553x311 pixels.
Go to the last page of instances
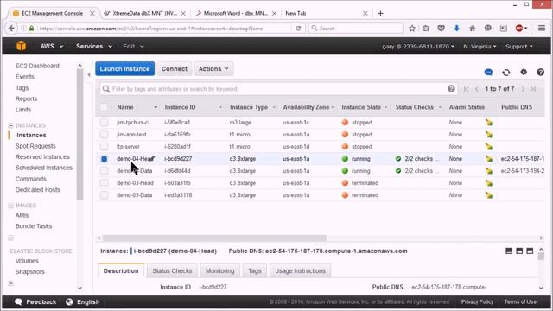[x=534, y=89]
